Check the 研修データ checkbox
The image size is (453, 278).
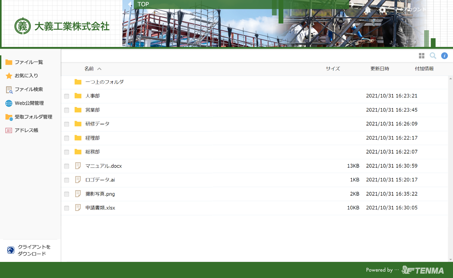66,124
